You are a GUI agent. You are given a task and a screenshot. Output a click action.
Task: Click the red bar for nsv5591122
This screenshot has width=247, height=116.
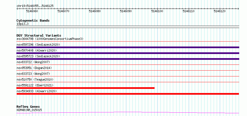tap(85, 88)
